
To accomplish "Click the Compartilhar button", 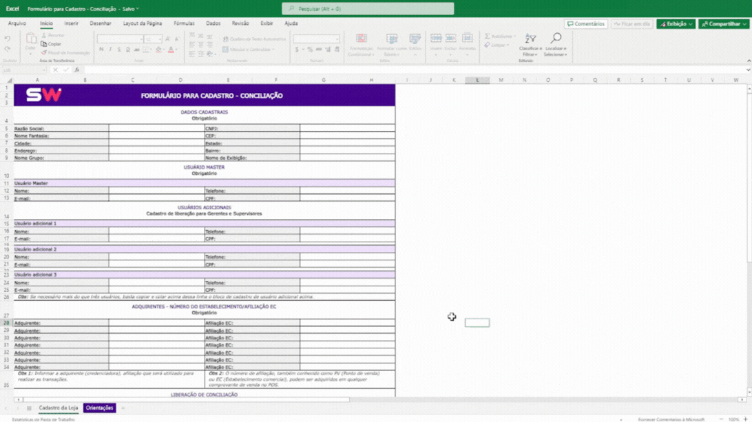I will click(x=724, y=23).
